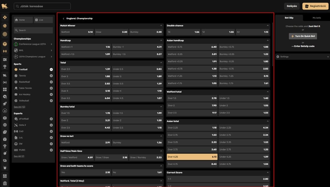Click the plus icon next to Football
This screenshot has height=187, width=330.
pyautogui.click(x=51, y=70)
